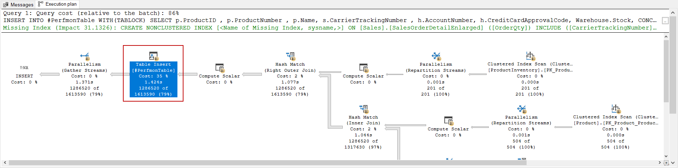Click the plan pane scroll up arrow

point(666,37)
